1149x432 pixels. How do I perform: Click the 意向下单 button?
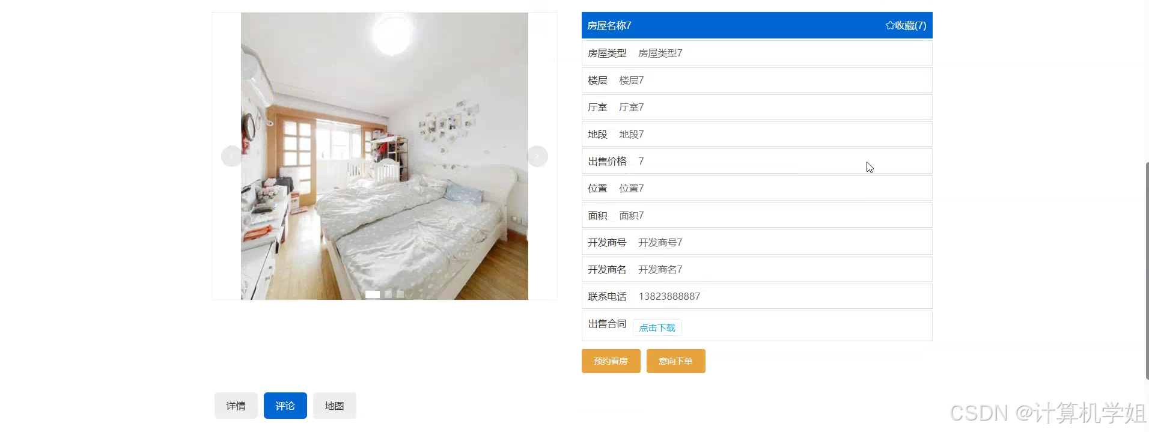click(675, 361)
